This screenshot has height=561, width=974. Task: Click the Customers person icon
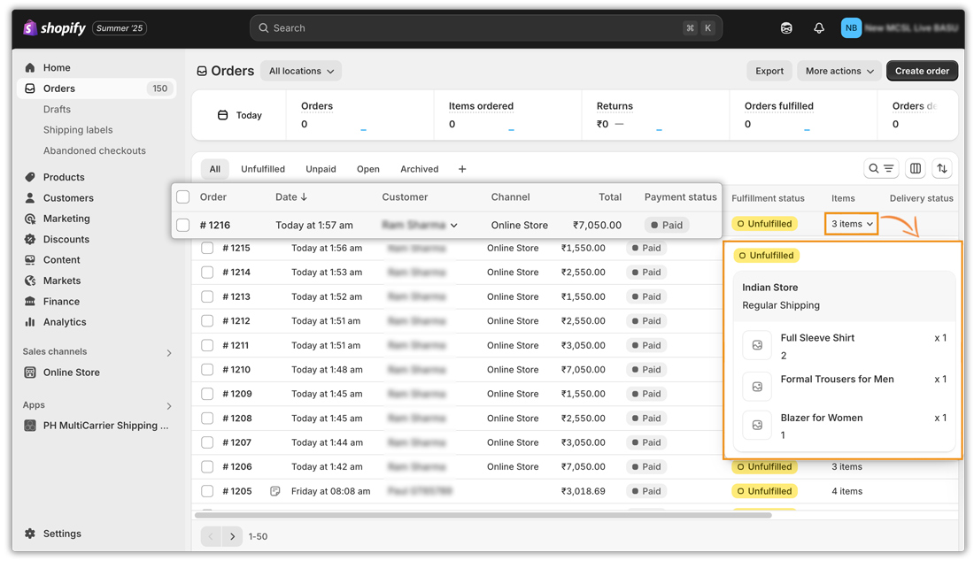pos(30,198)
